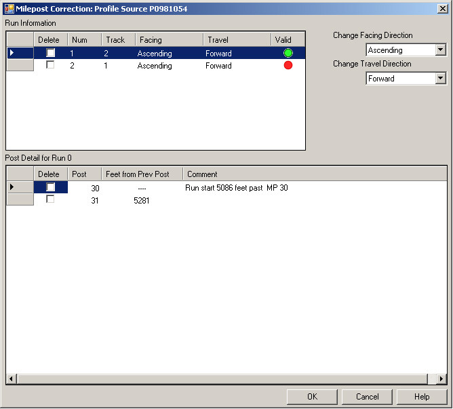This screenshot has height=409, width=453.
Task: Click the application icon in the title bar
Action: point(9,8)
